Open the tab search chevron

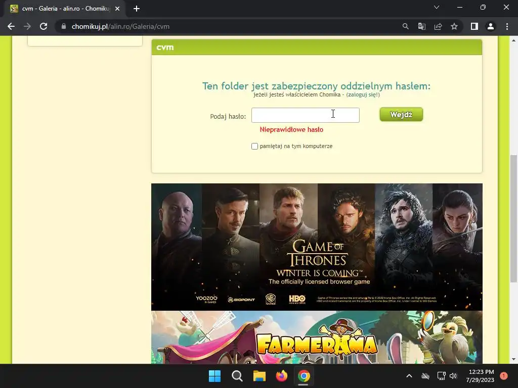tap(437, 7)
